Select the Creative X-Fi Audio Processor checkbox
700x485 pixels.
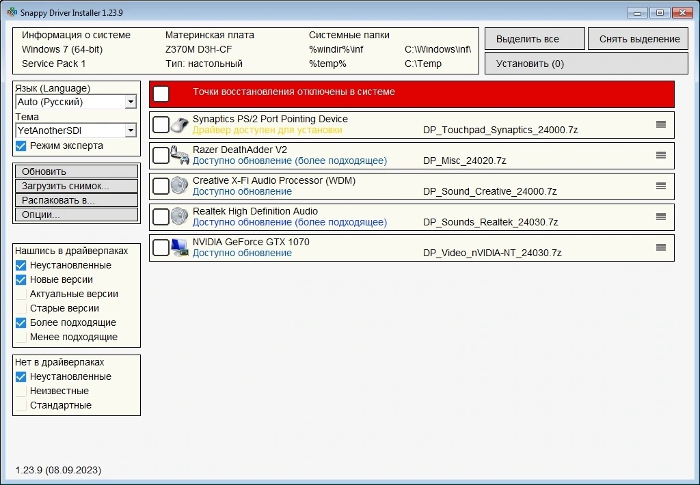[161, 186]
